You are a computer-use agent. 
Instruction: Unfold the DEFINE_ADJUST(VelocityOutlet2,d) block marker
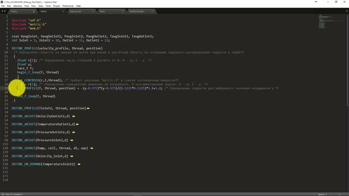(x=74, y=116)
